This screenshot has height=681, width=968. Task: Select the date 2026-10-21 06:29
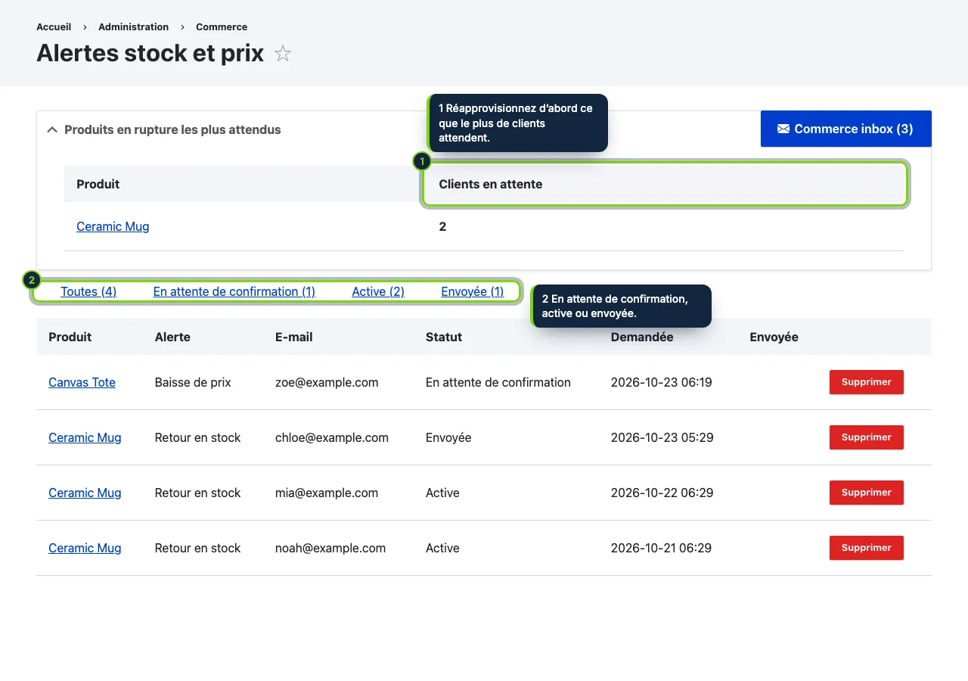click(x=661, y=548)
